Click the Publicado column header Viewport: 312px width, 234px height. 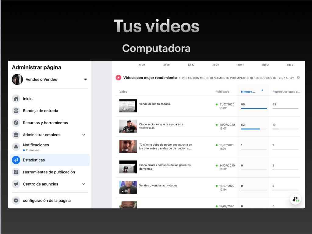pos(222,91)
